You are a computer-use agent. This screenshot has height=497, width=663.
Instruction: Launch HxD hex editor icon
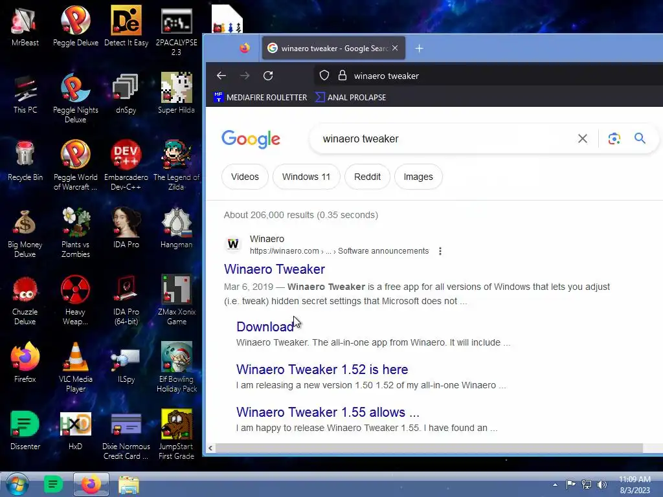tap(75, 430)
